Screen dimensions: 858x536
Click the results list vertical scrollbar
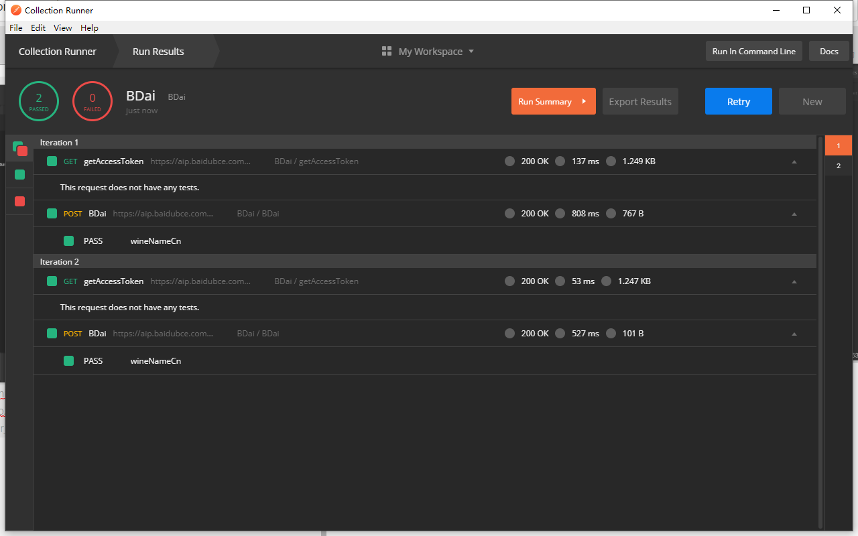click(x=820, y=332)
